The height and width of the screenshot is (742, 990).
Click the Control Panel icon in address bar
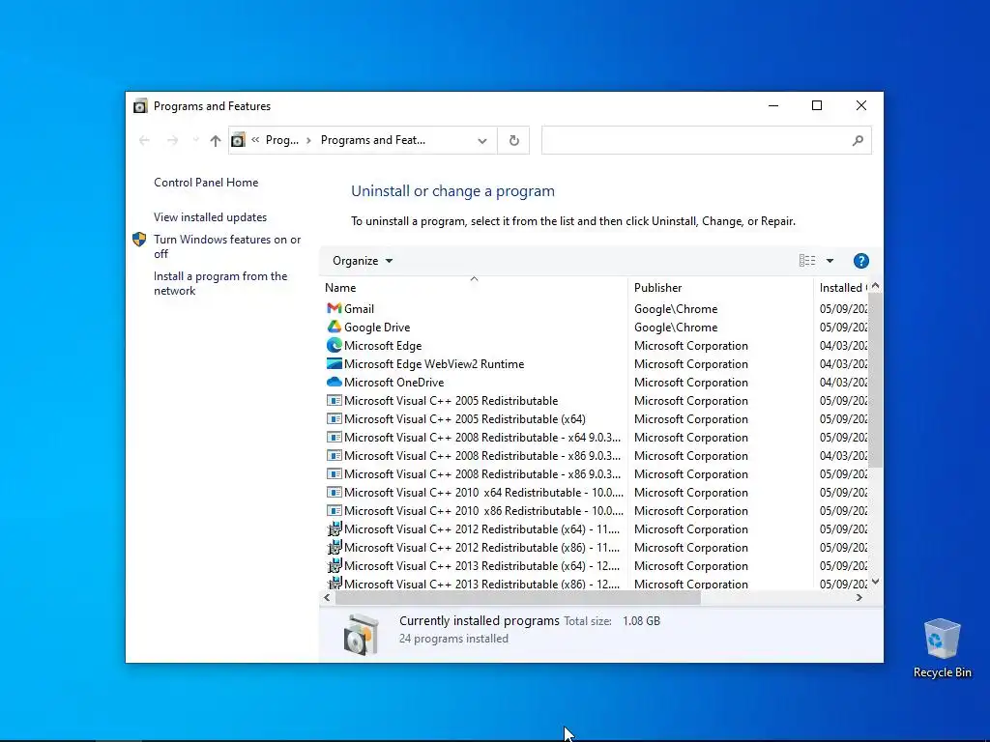point(238,140)
